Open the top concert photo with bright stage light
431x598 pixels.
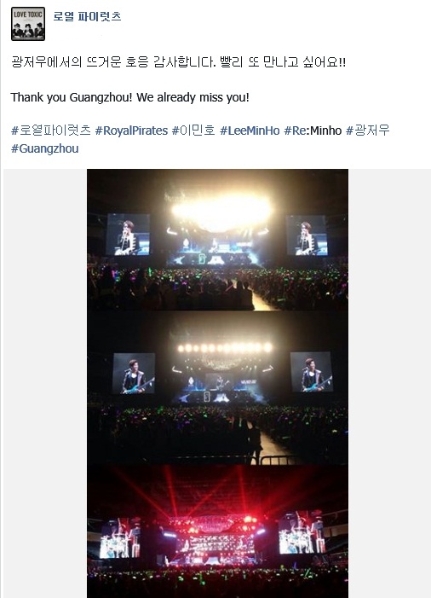217,240
